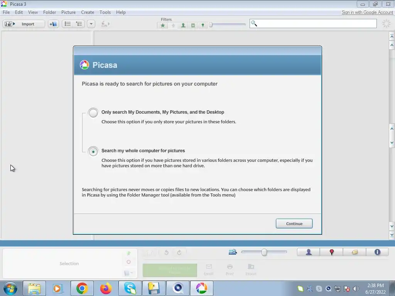This screenshot has height=296, width=395.
Task: Click the Export button in bottom tray
Action: [251, 270]
